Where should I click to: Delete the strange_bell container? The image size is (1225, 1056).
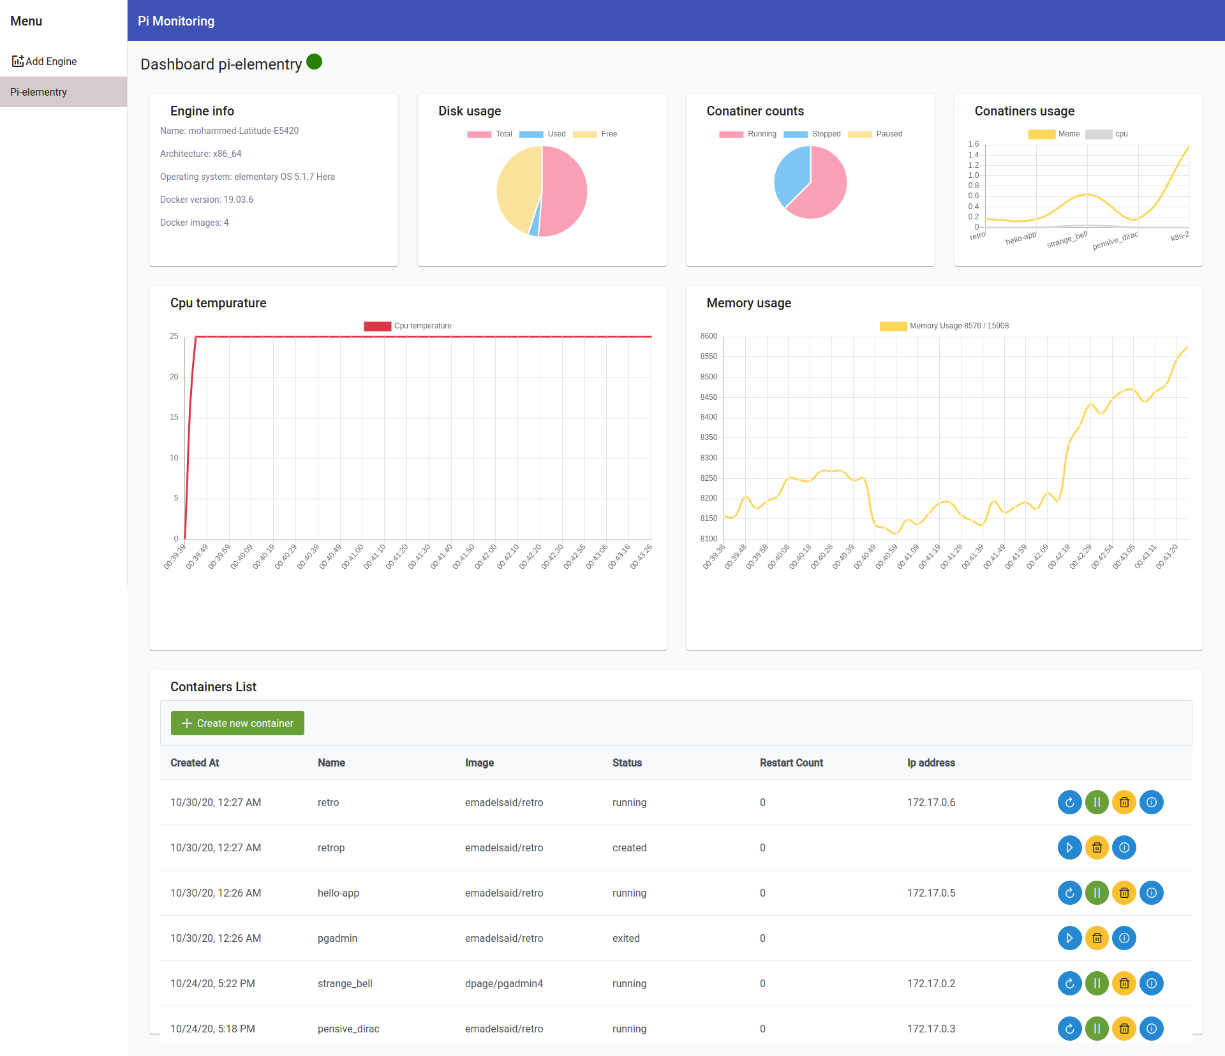click(1124, 983)
